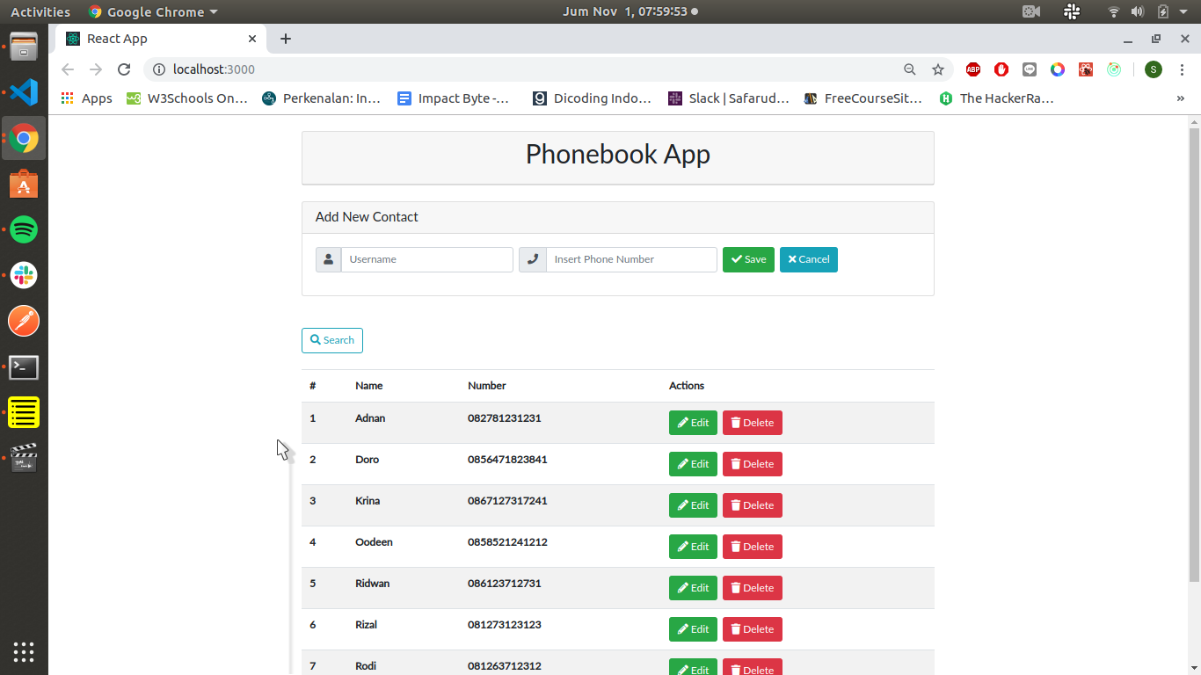Open Chrome's three-dot menu
1201x675 pixels.
(x=1182, y=69)
